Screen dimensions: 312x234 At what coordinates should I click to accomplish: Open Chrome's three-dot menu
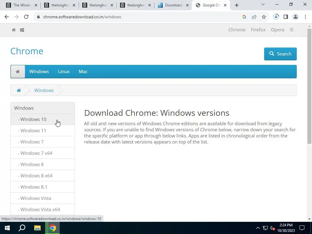pos(305,17)
